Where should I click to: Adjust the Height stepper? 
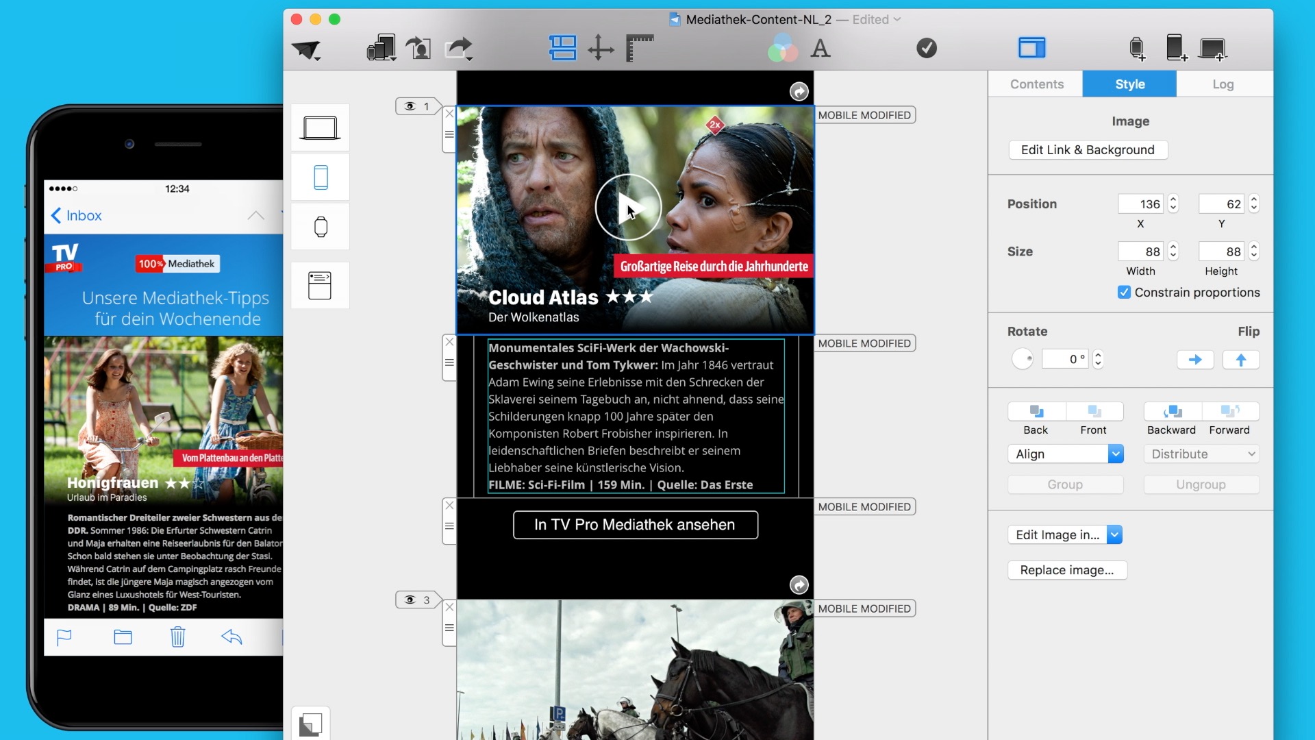[1254, 251]
